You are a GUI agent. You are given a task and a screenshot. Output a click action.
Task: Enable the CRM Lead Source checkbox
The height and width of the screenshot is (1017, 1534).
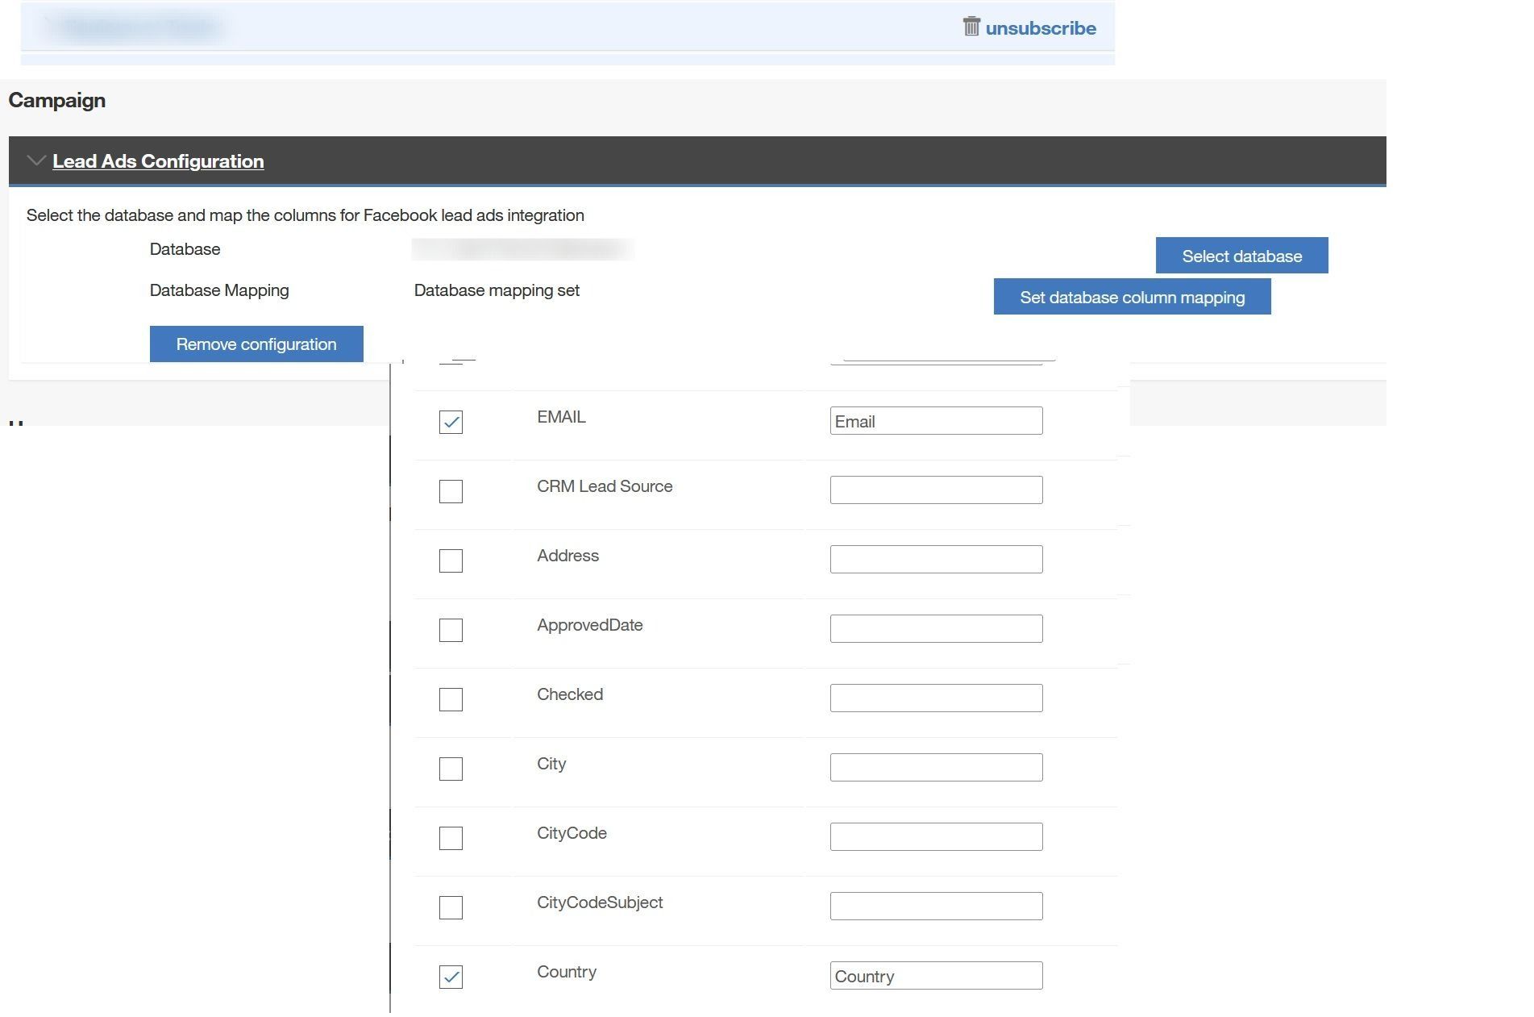tap(451, 491)
